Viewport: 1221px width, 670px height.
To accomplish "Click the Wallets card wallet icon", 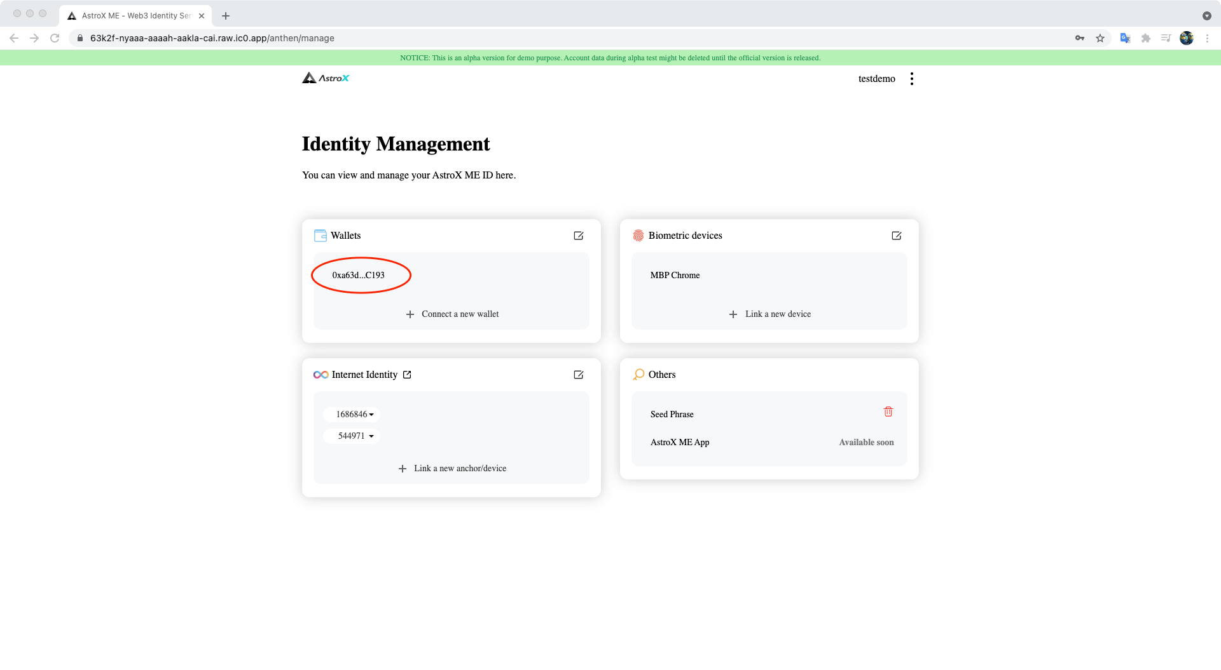I will 321,236.
